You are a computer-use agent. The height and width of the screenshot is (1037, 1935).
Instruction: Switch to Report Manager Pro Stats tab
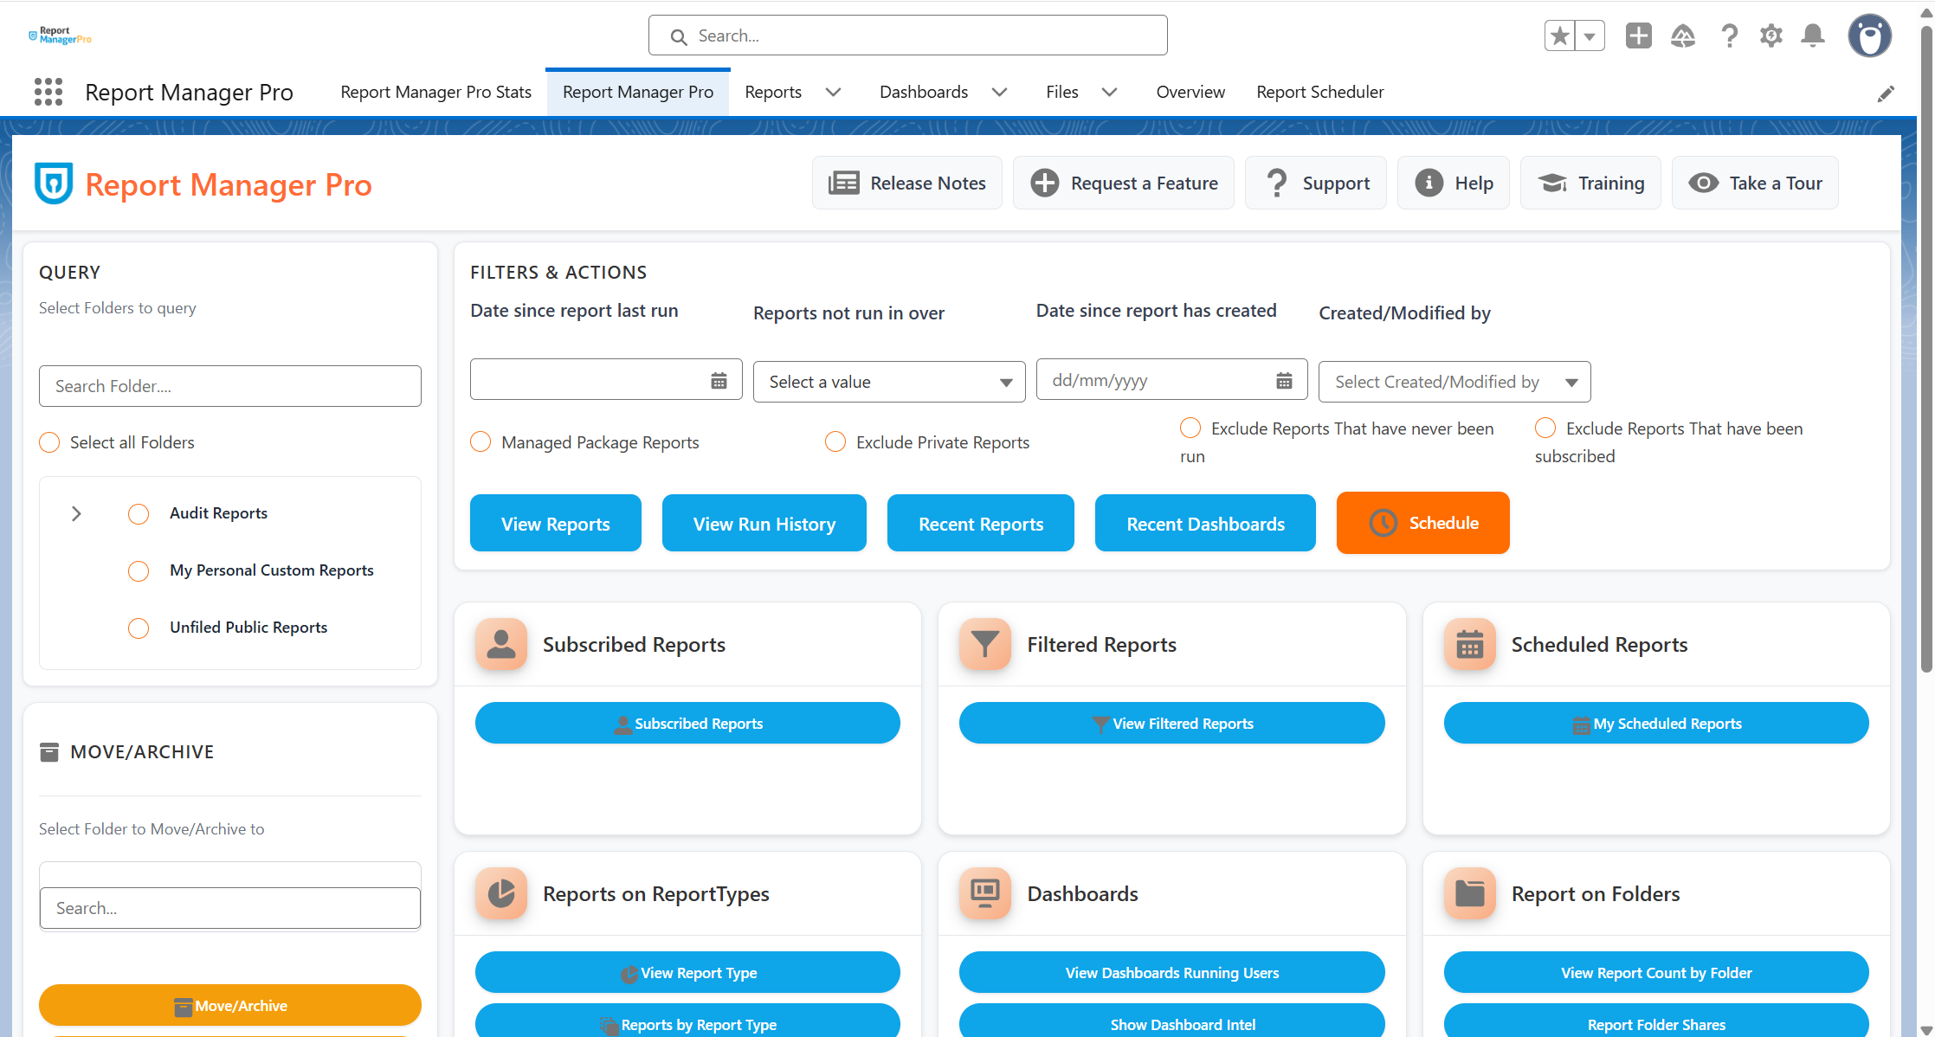coord(436,92)
